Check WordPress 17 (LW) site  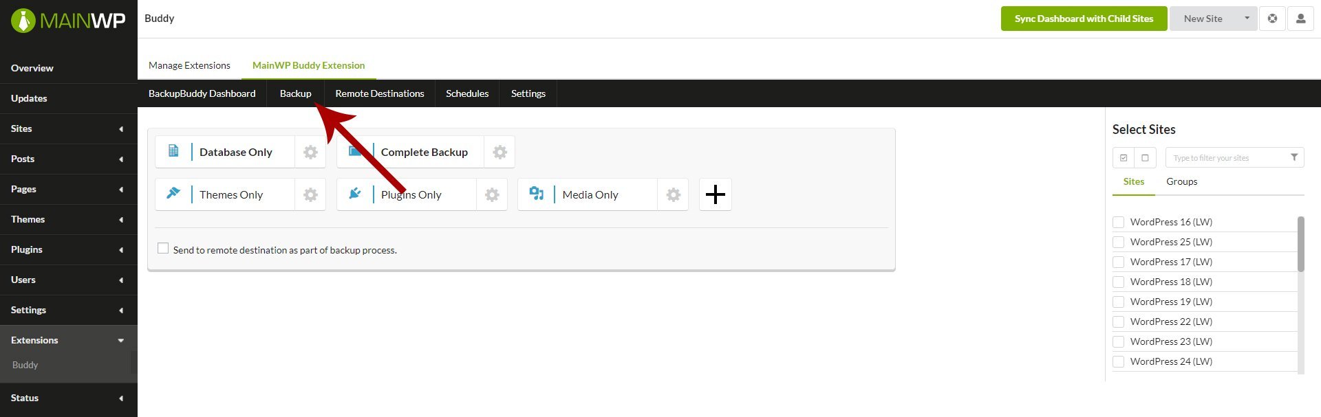(1119, 262)
